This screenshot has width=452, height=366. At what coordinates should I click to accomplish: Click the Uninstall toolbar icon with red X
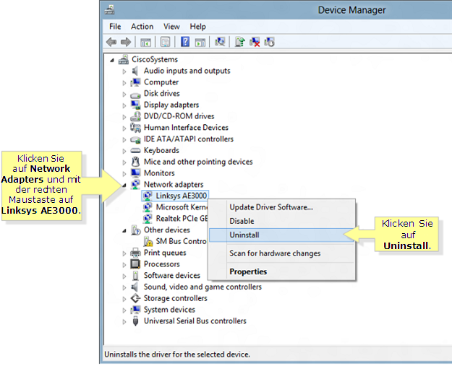pyautogui.click(x=255, y=42)
